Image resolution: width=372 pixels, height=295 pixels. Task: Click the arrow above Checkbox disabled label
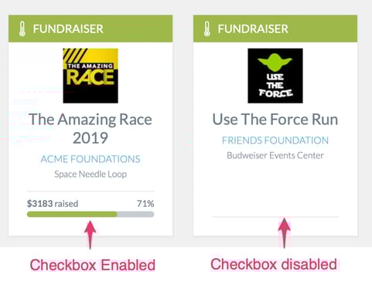coord(284,232)
